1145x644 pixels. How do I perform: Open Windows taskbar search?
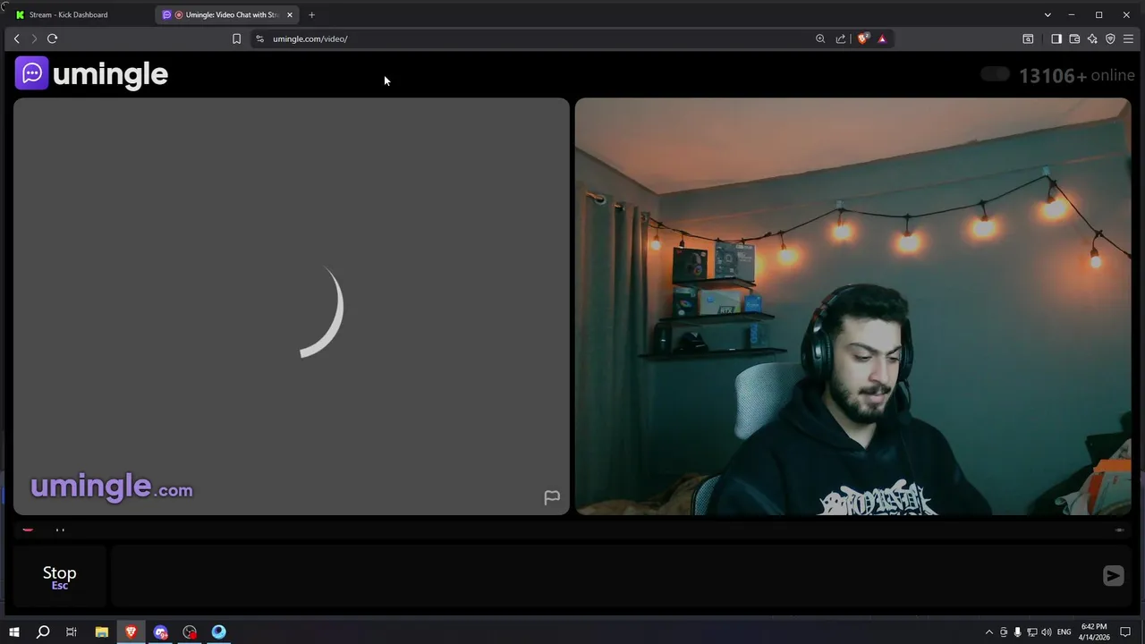coord(42,631)
